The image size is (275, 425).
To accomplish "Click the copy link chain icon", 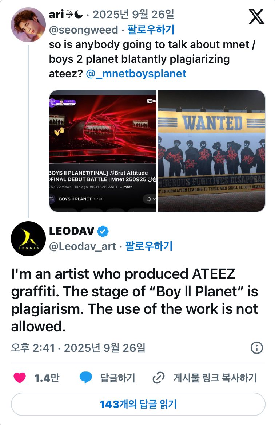I will (x=158, y=378).
